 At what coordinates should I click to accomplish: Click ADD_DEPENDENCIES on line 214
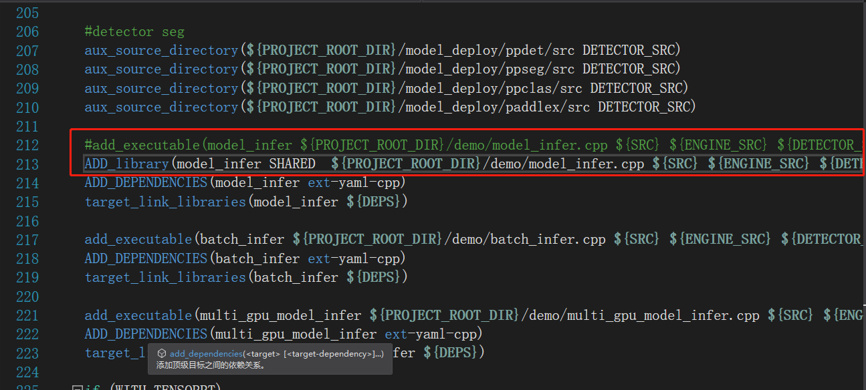[x=146, y=182]
